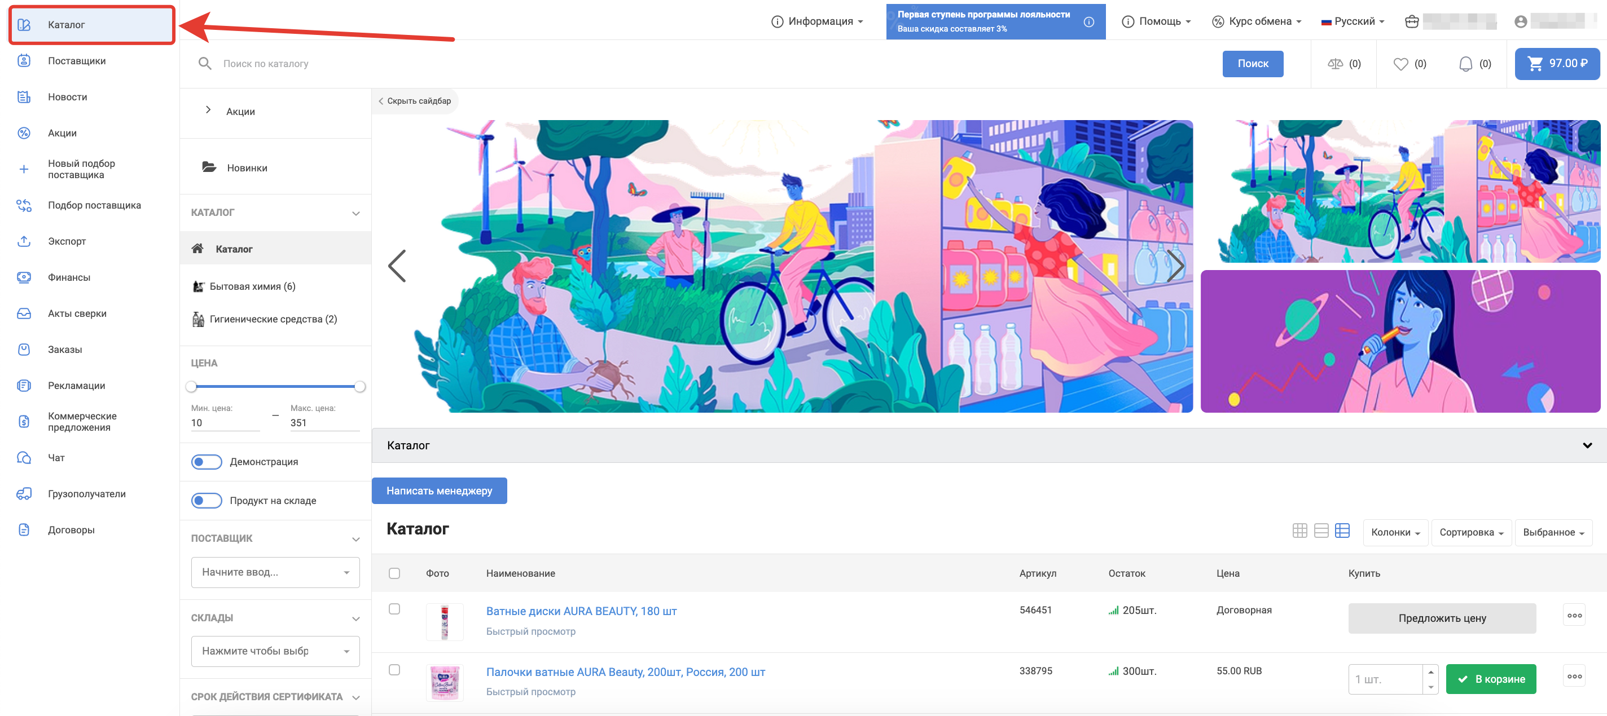Open the Сортировка dropdown
The image size is (1607, 716).
1470,533
